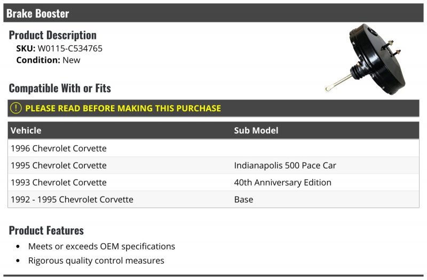Click the Compatible With or Fits heading
Screen dimensions: 427x280
pyautogui.click(x=60, y=88)
